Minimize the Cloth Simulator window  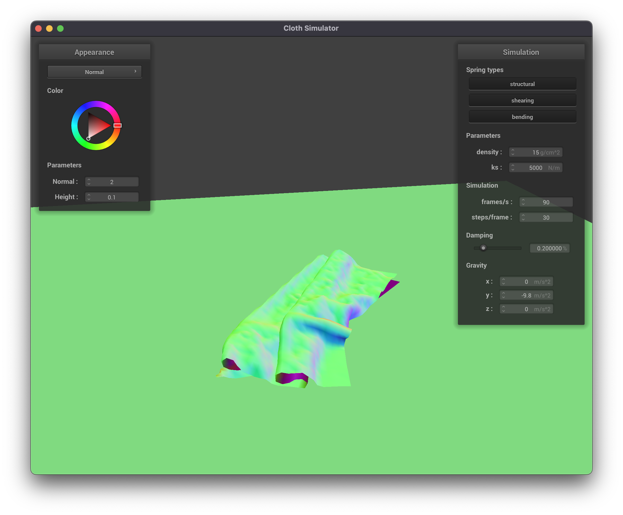pyautogui.click(x=50, y=28)
